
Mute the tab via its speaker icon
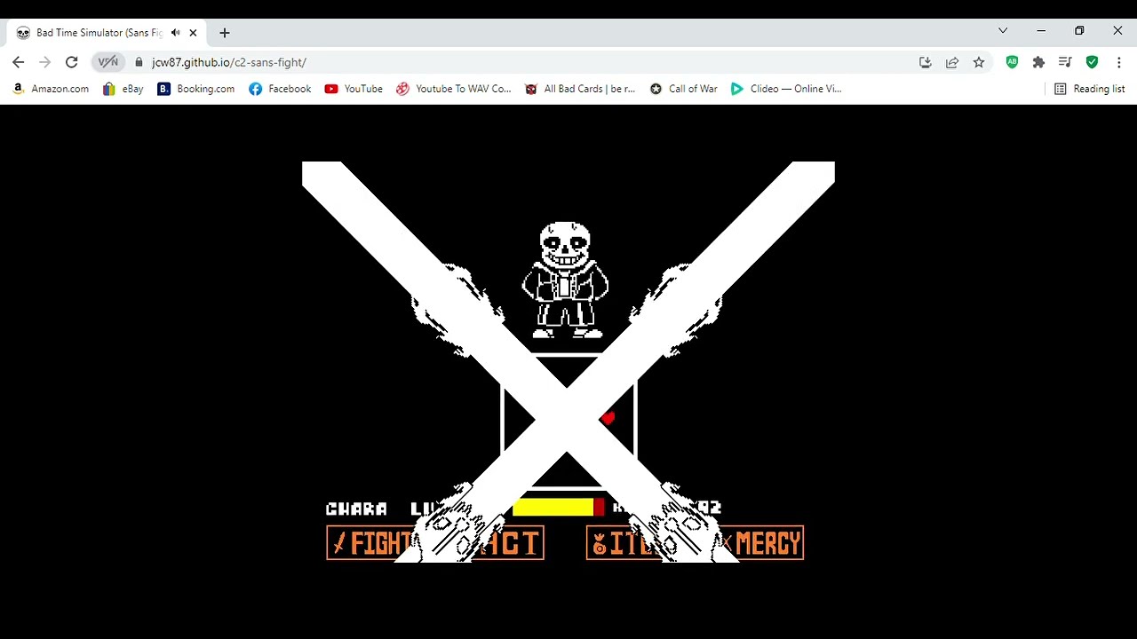pyautogui.click(x=176, y=33)
